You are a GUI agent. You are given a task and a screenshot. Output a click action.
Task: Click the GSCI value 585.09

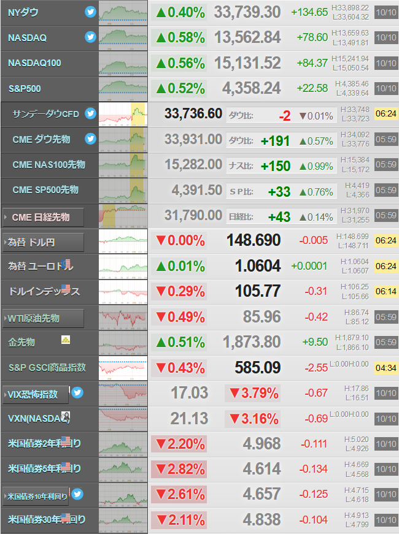click(x=258, y=367)
